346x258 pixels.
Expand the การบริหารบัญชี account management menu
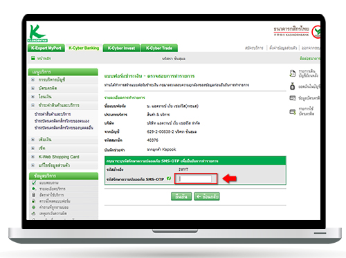[33, 80]
